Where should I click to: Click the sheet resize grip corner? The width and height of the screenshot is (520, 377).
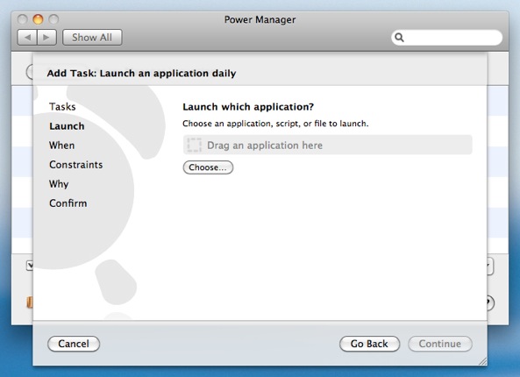tap(483, 361)
